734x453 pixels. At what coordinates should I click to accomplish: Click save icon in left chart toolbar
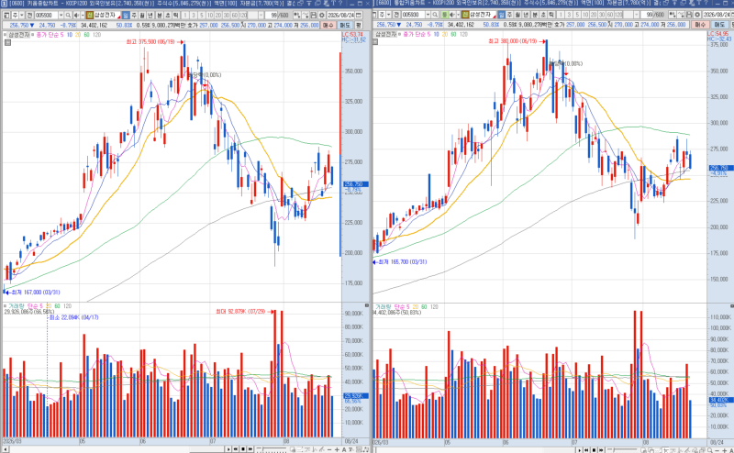314,15
